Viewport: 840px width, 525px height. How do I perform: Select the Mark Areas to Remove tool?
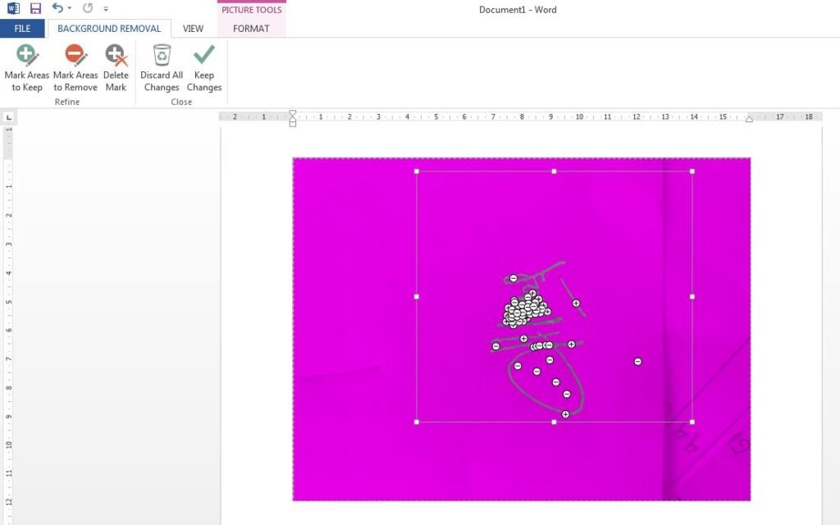75,68
